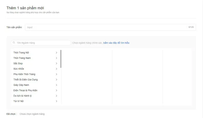Choose Túi Ví Nữ category
This screenshot has height=118, width=203.
35,101
